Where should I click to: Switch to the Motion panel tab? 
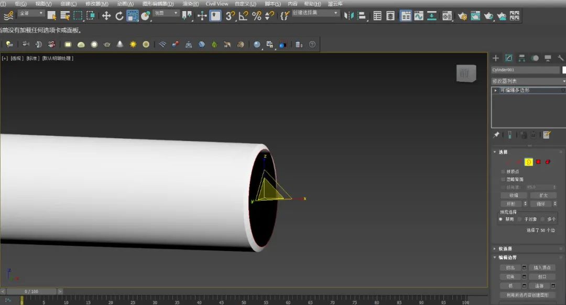pyautogui.click(x=535, y=58)
